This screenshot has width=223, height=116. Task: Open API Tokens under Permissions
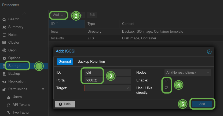[24, 105]
